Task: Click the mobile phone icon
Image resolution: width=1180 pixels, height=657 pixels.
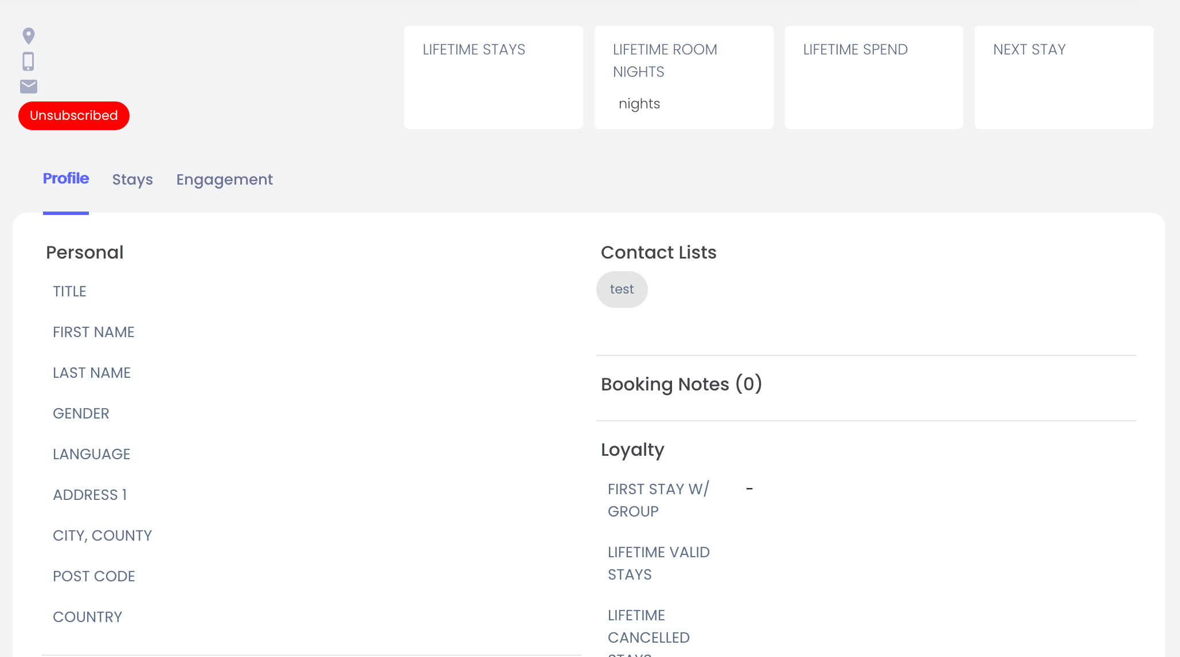Action: 28,61
